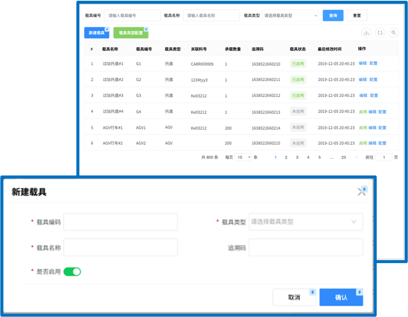The width and height of the screenshot is (408, 317).
Task: Click the 重置 button
Action: [357, 16]
